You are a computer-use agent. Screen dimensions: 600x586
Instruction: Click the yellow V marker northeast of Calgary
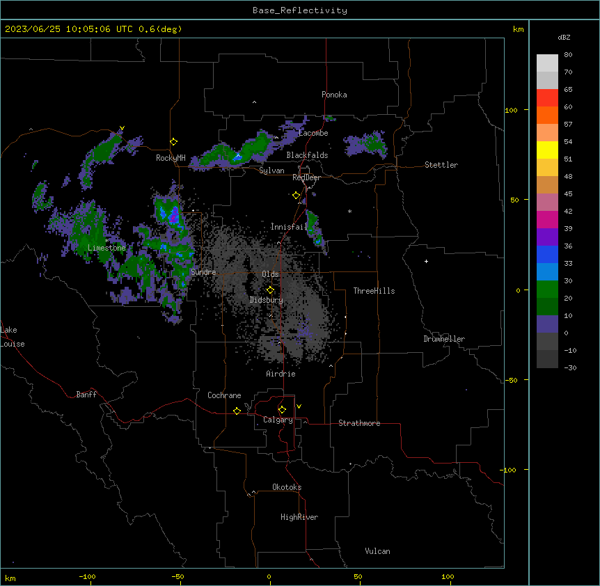tap(299, 406)
